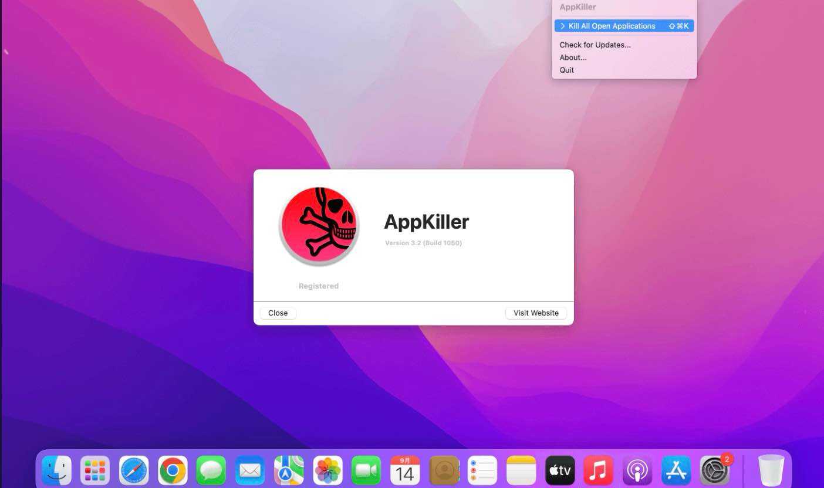The height and width of the screenshot is (488, 824).
Task: Launch the Music app from the Dock
Action: pos(598,469)
